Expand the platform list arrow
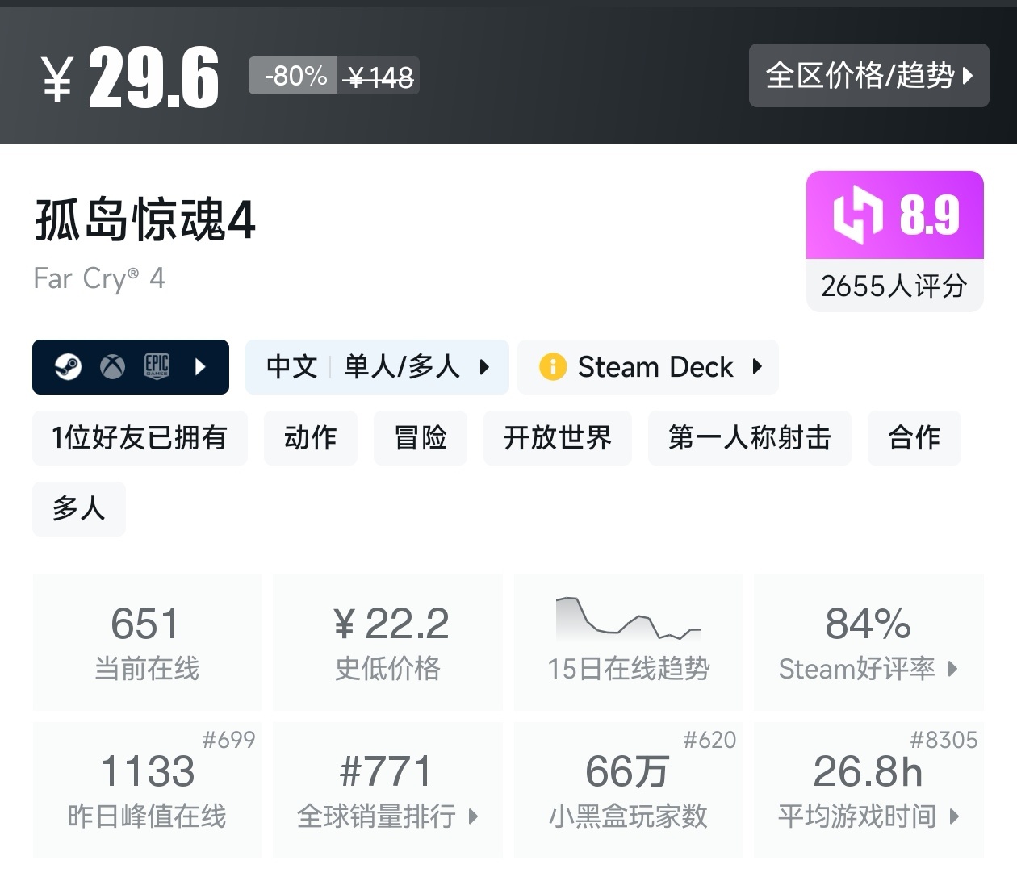The height and width of the screenshot is (877, 1017). (200, 367)
